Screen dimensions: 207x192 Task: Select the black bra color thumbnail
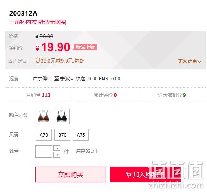62,116
